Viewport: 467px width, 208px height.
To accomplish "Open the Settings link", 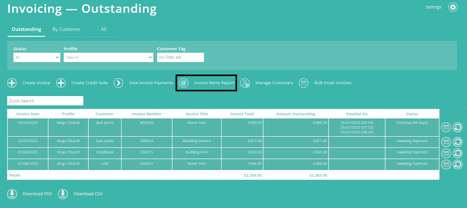I will pos(433,7).
